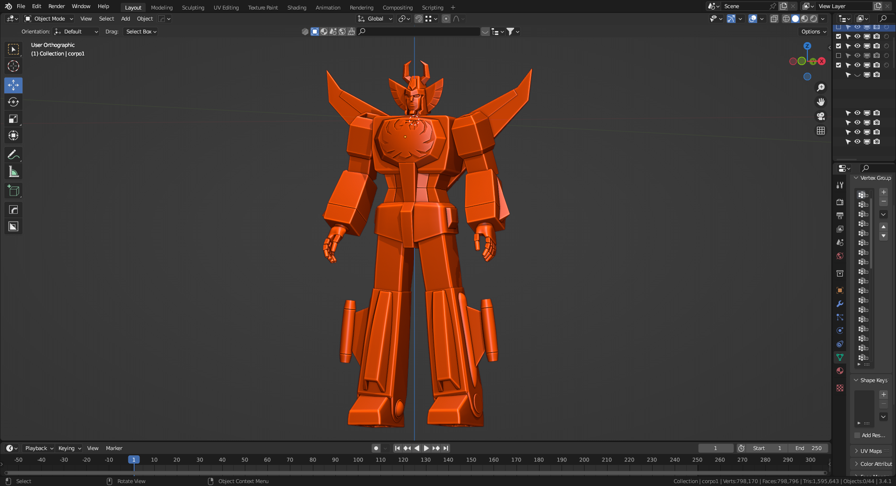
Task: Open the File menu
Action: tap(21, 6)
